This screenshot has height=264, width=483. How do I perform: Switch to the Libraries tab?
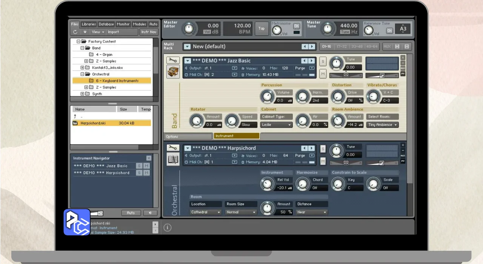[x=89, y=24]
